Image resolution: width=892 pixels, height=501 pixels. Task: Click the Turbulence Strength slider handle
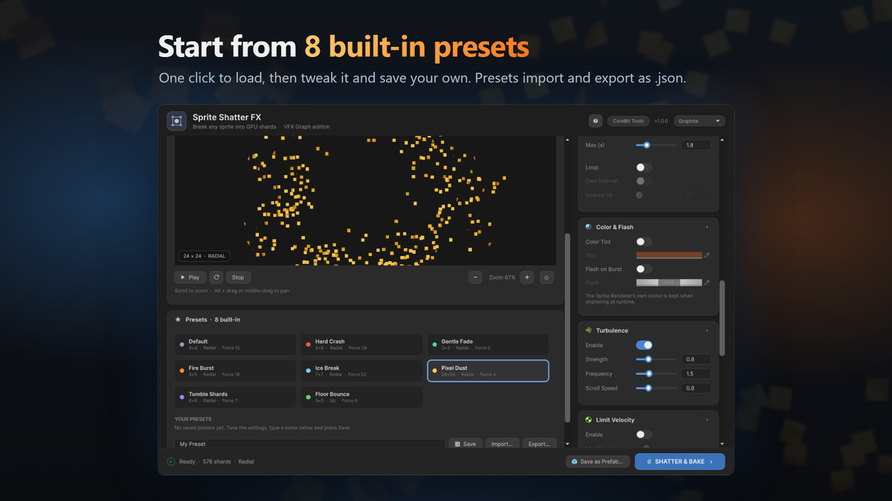648,359
